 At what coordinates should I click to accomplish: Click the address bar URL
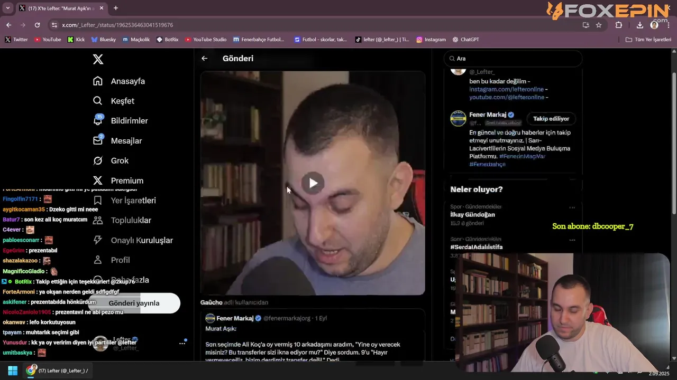pyautogui.click(x=117, y=25)
